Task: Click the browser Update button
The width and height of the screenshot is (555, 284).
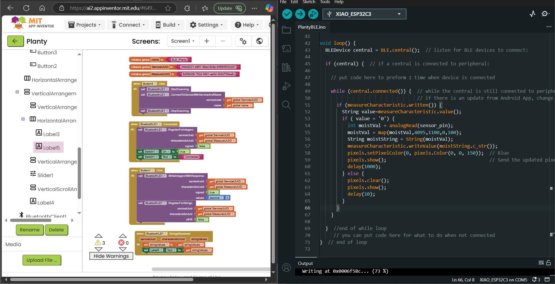Action: click(230, 8)
